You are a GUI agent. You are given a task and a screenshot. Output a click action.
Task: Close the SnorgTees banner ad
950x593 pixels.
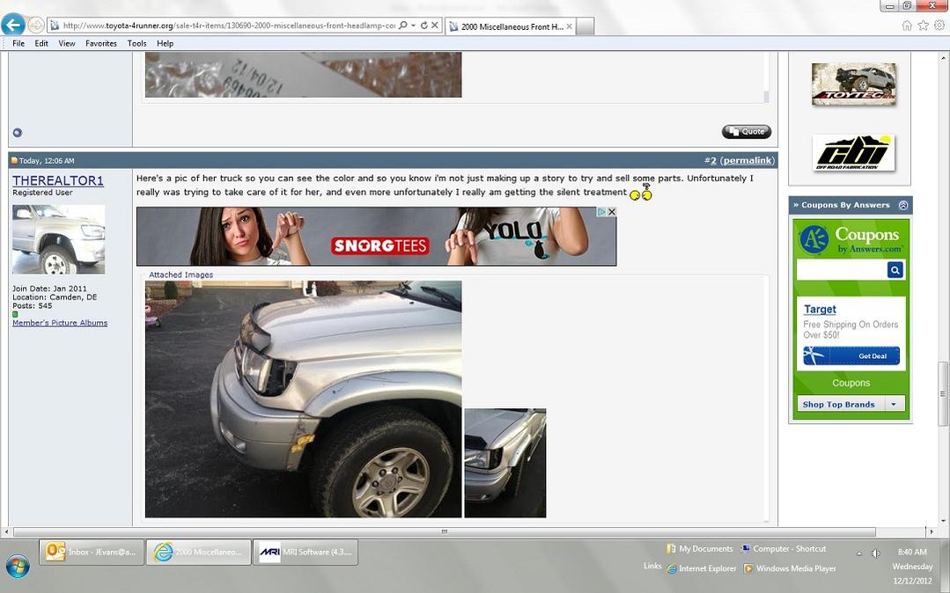[x=611, y=212]
